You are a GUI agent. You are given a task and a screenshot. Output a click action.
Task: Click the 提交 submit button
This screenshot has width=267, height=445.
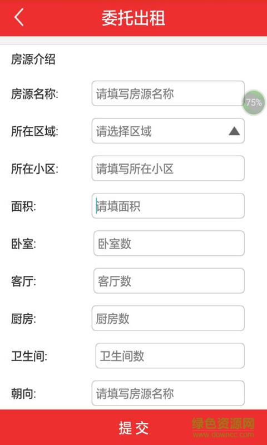133,427
